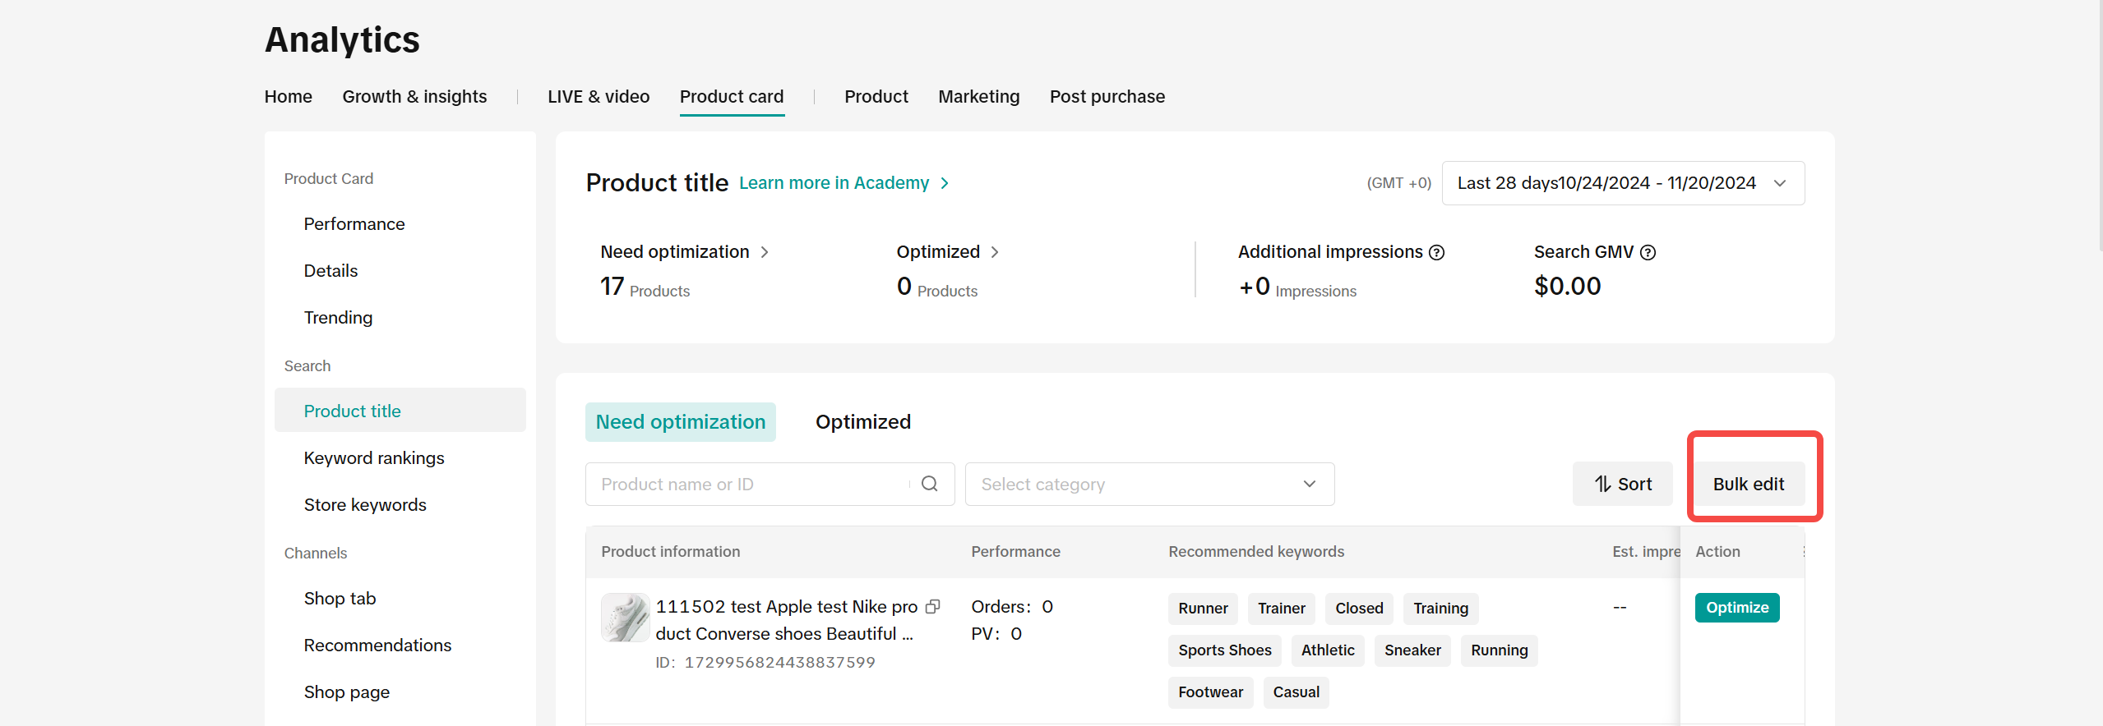Viewport: 2103px width, 726px height.
Task: Click the product shoe thumbnail
Action: click(x=625, y=618)
